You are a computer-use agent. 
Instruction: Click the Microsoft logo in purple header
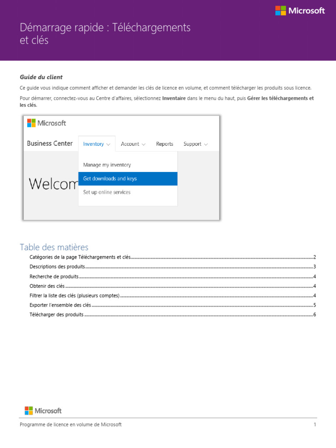click(x=300, y=10)
